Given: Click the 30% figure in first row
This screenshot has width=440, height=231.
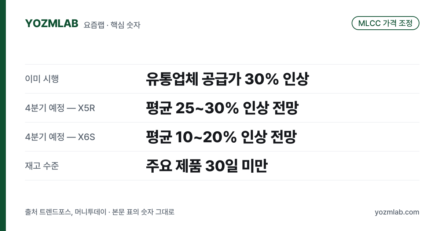Looking at the screenshot, I should 261,79.
